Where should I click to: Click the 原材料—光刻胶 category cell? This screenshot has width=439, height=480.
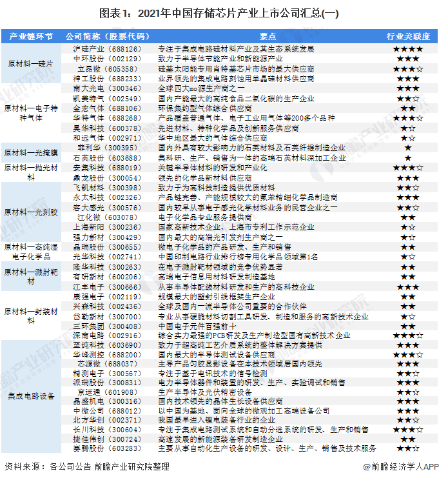31,212
